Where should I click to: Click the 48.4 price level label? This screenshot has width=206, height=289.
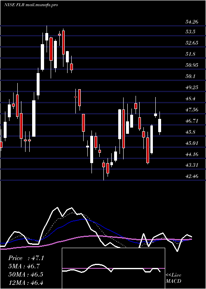click(x=190, y=99)
